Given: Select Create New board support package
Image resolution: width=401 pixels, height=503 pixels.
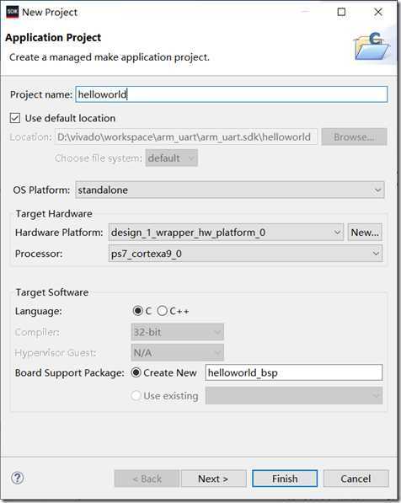Looking at the screenshot, I should click(x=136, y=372).
